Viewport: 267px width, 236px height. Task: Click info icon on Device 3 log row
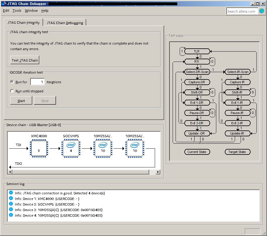point(11,209)
